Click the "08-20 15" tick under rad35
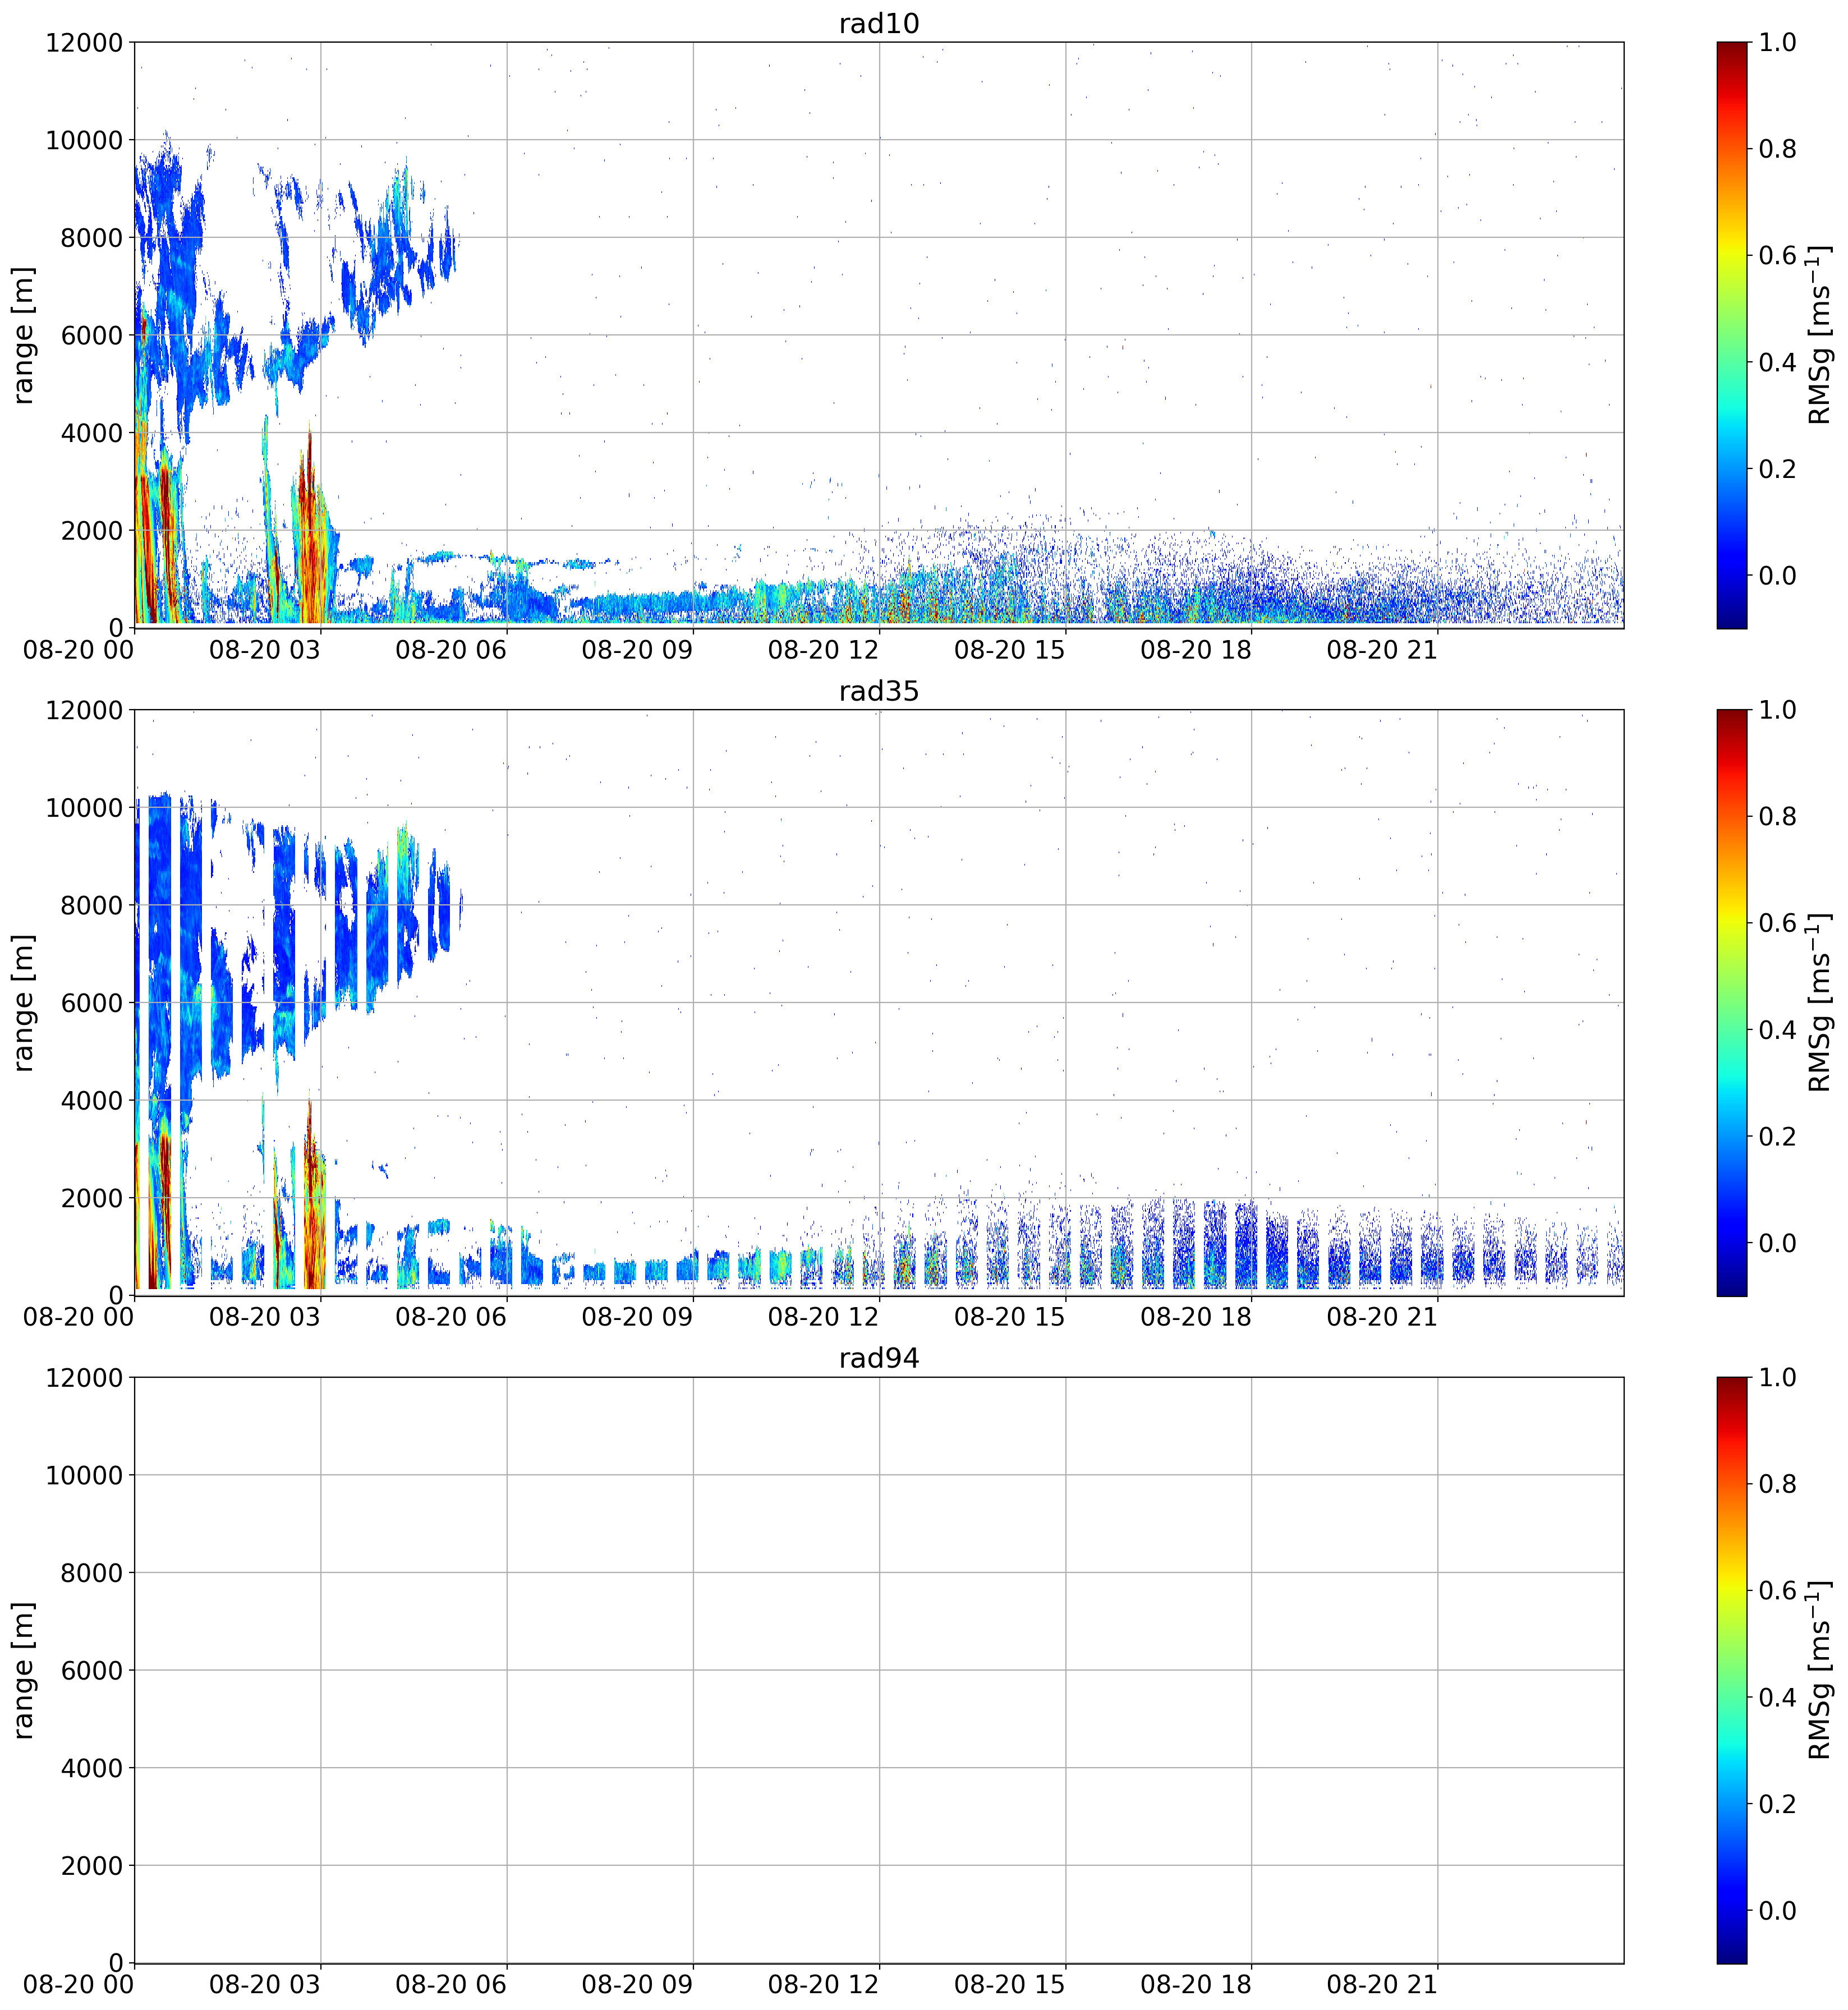 (1010, 1317)
